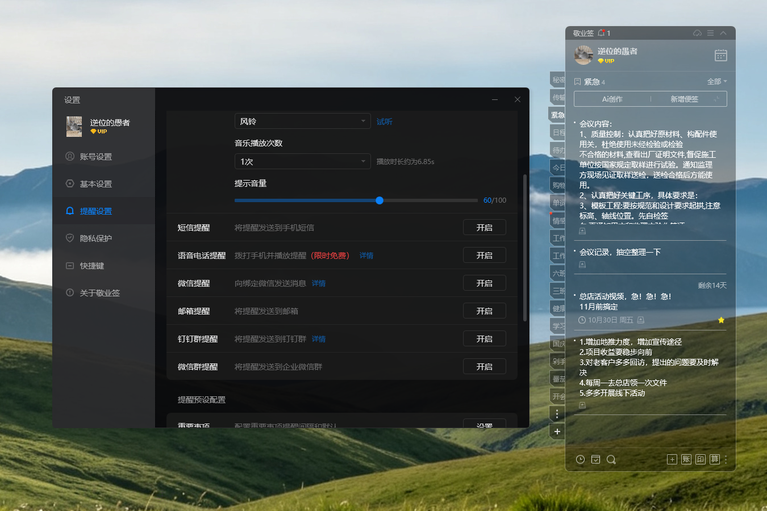Enable 邮箱提醒 with its 开启 button
This screenshot has width=767, height=511.
coord(484,311)
